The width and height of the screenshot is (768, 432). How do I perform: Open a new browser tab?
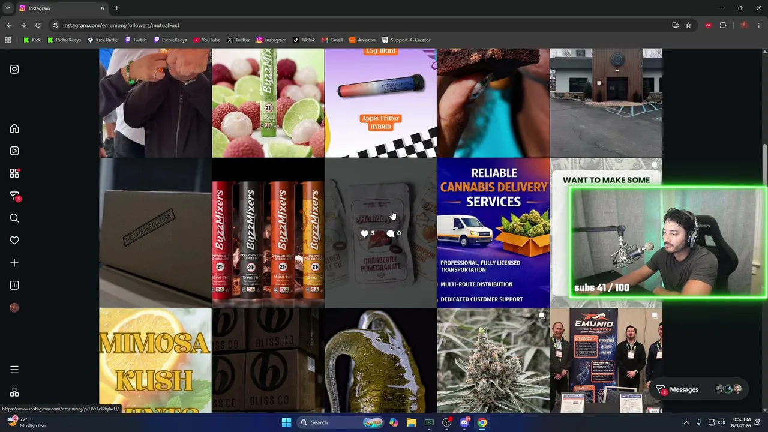coord(116,8)
